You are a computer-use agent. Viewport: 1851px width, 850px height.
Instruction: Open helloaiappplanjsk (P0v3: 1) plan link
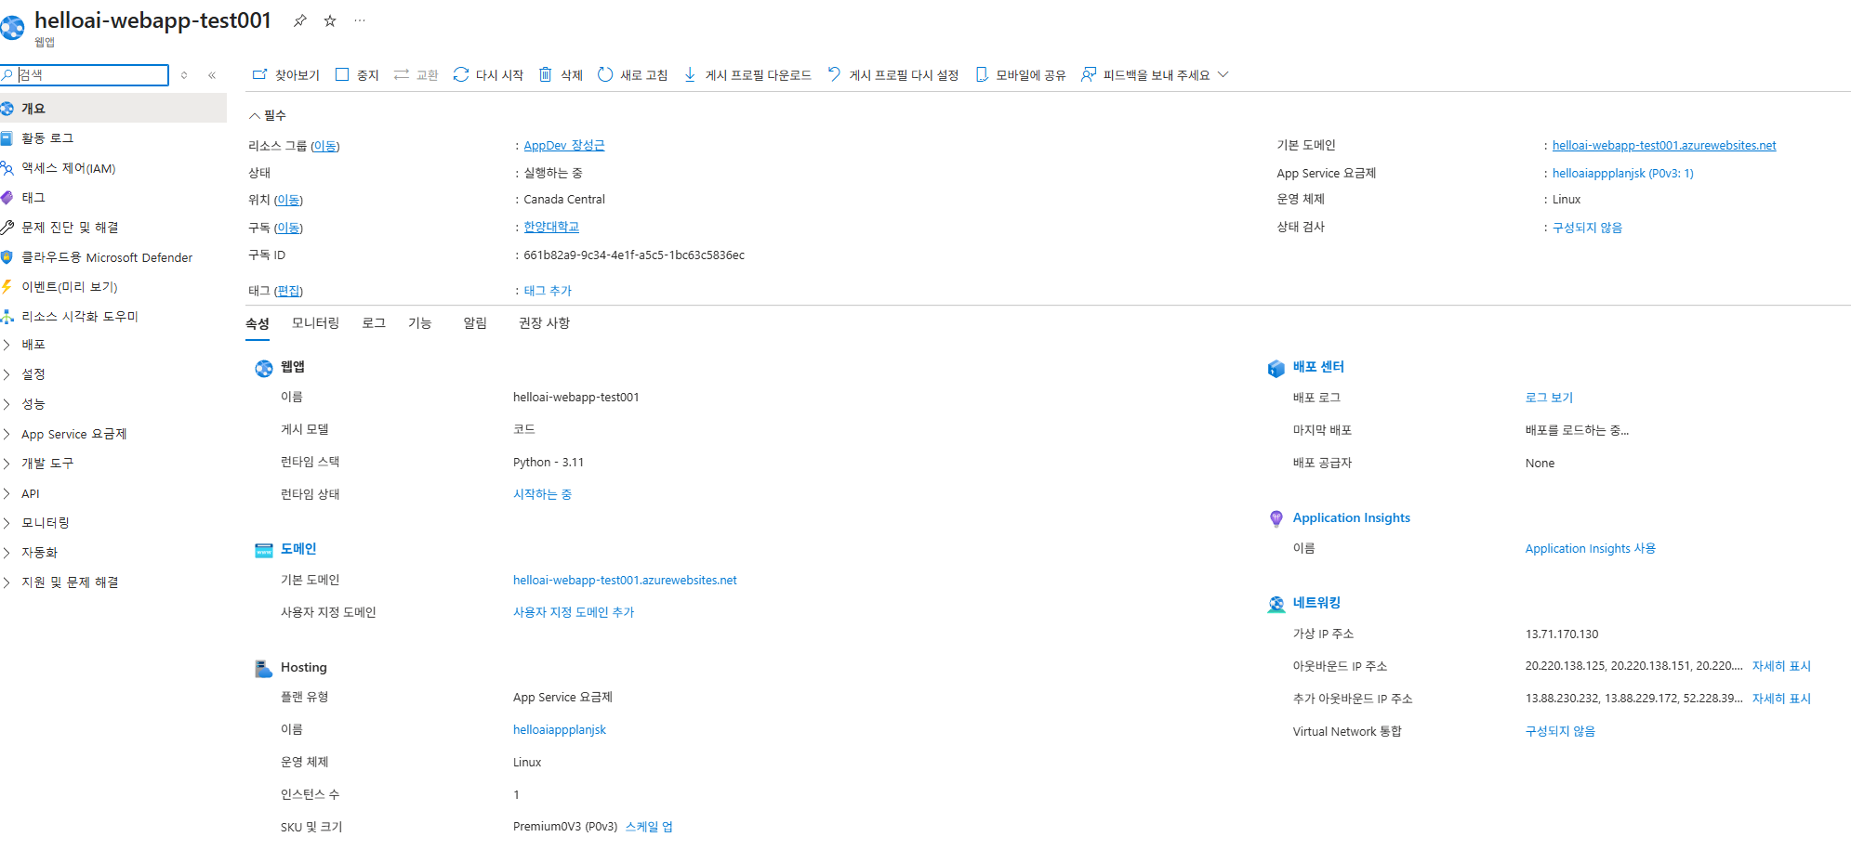point(1623,174)
